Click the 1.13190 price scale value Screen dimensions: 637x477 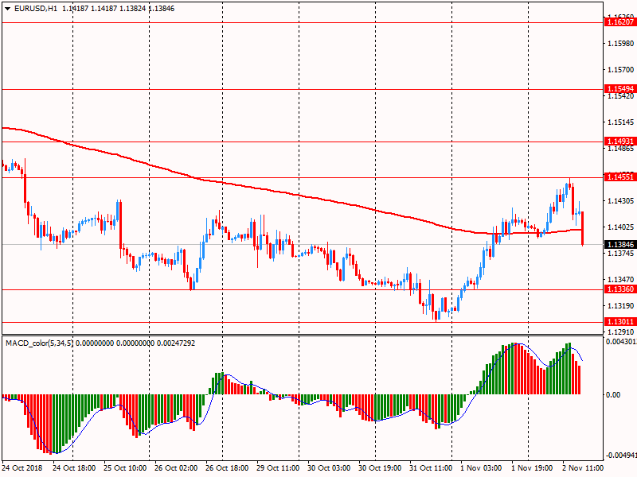(x=620, y=305)
